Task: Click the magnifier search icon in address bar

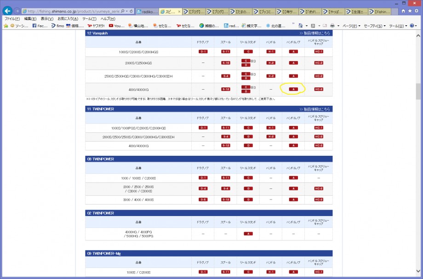Action: click(122, 11)
